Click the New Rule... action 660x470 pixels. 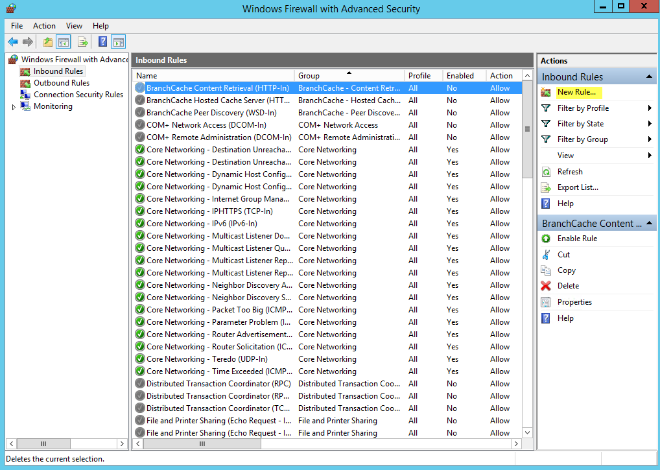point(576,92)
